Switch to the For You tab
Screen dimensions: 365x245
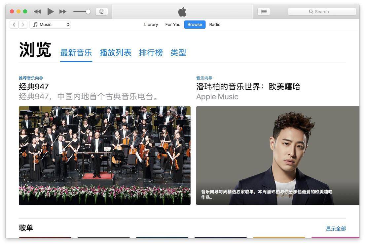pos(173,25)
